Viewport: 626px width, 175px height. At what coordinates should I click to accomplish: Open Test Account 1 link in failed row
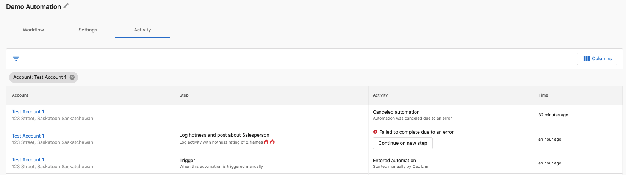(28, 136)
